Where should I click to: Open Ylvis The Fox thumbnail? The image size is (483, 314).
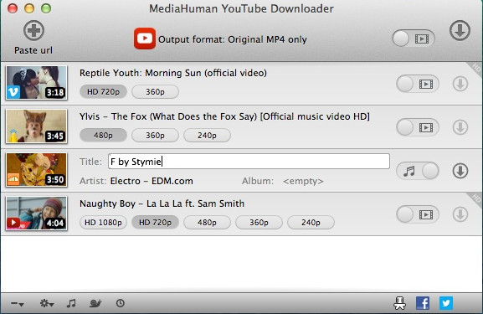click(x=36, y=126)
